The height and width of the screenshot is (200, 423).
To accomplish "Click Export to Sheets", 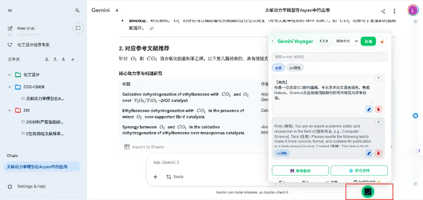I will [x=144, y=147].
